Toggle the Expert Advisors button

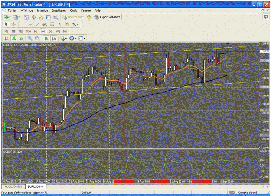(107, 17)
